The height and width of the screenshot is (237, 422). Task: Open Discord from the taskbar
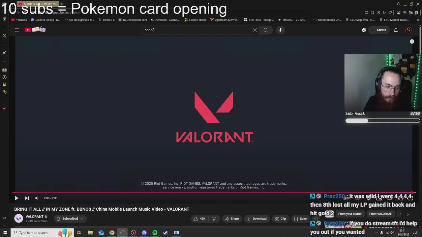pyautogui.click(x=144, y=233)
